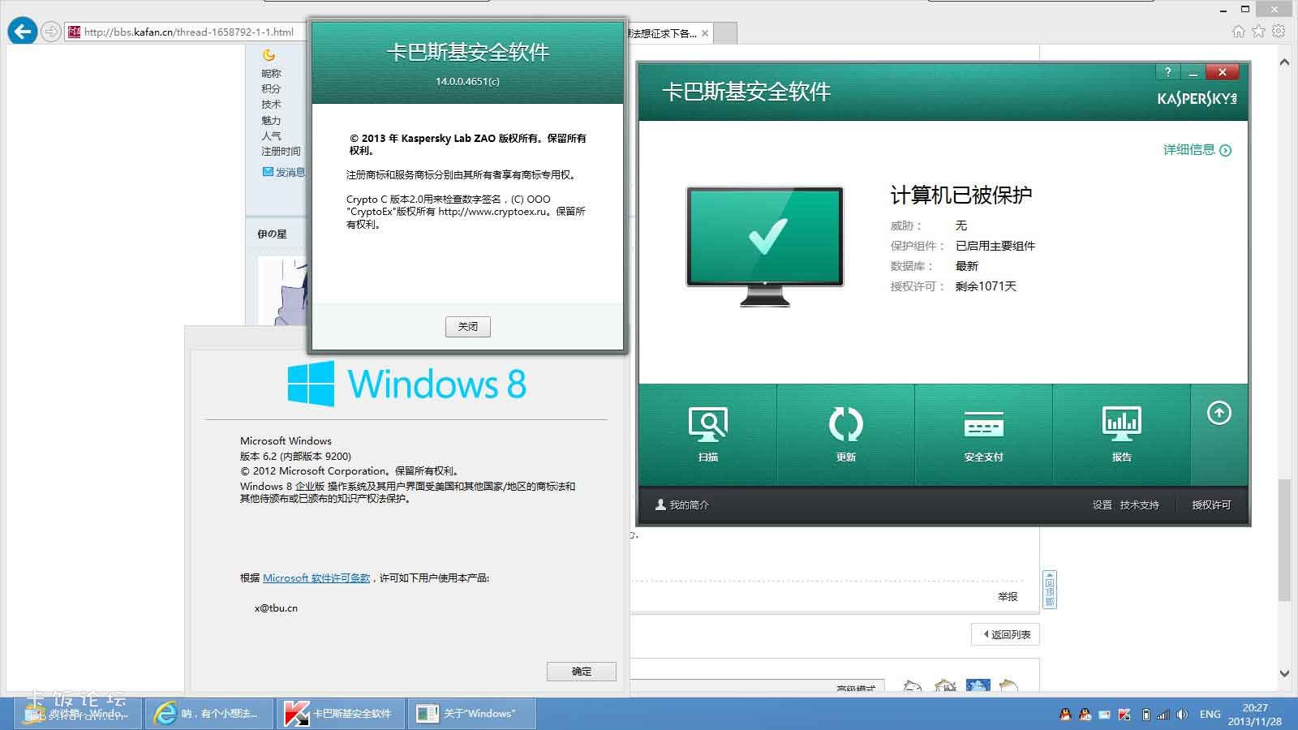Click the site favicon in address bar

(x=75, y=32)
